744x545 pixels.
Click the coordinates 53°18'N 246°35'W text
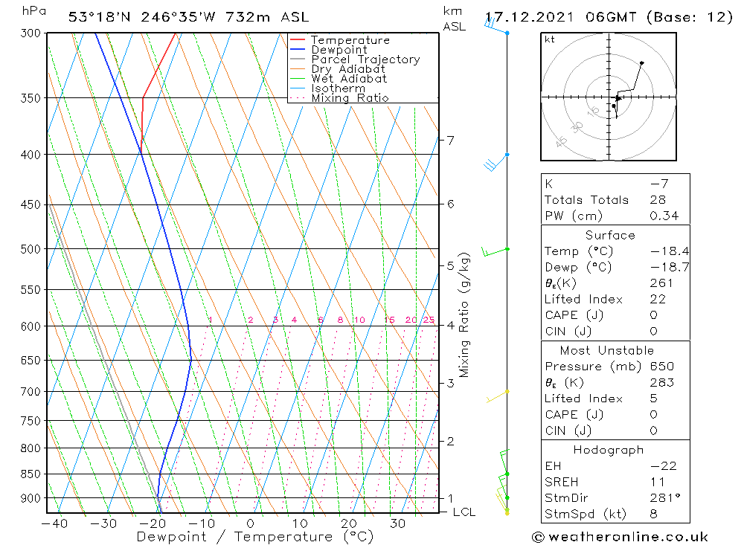[142, 18]
